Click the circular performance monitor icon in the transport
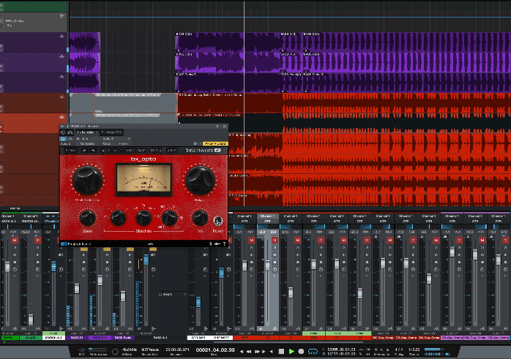This screenshot has height=359, width=511. (115, 351)
